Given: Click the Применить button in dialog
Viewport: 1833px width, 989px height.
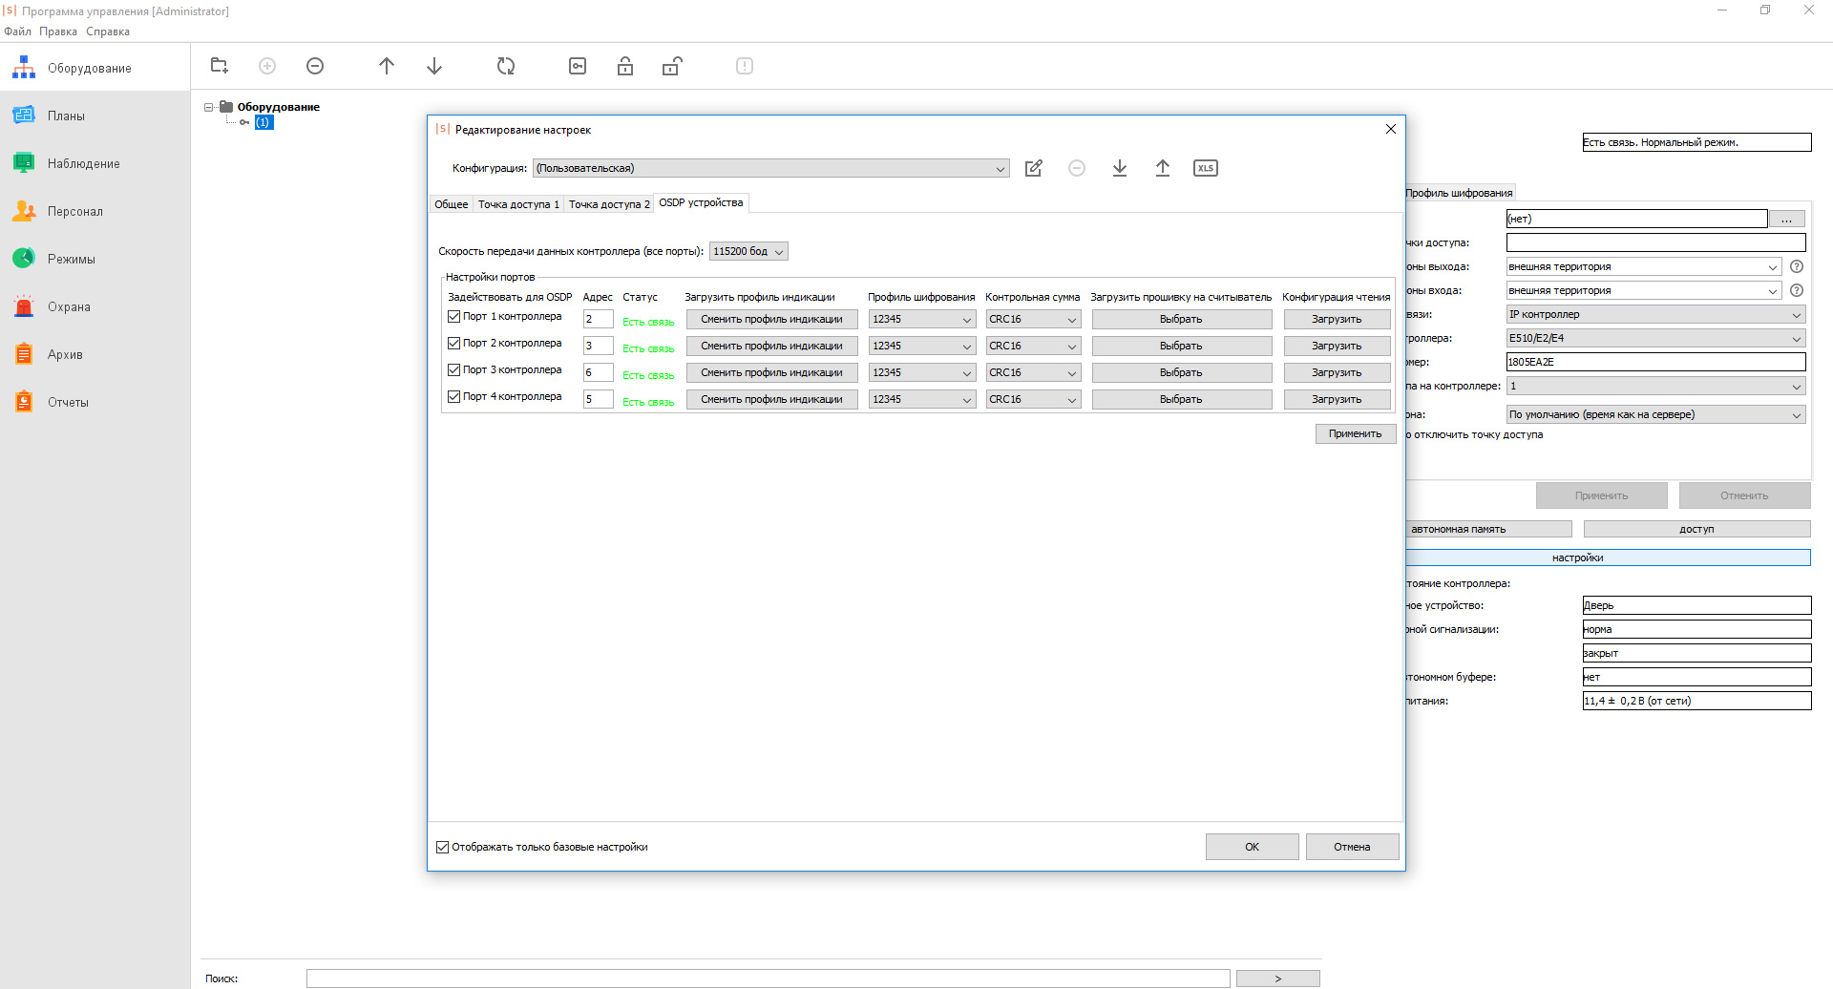Looking at the screenshot, I should [x=1355, y=433].
